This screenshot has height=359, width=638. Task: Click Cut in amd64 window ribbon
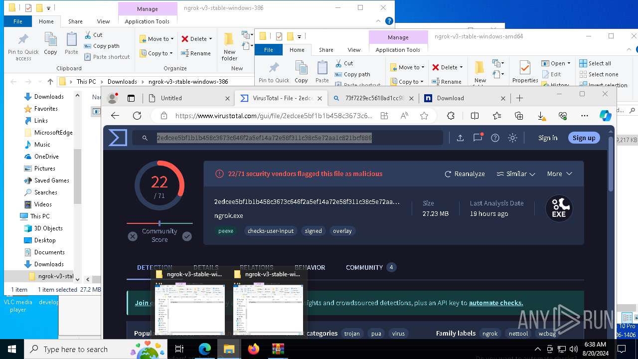[x=344, y=63]
